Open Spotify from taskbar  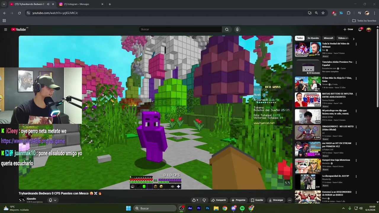pyautogui.click(x=242, y=208)
